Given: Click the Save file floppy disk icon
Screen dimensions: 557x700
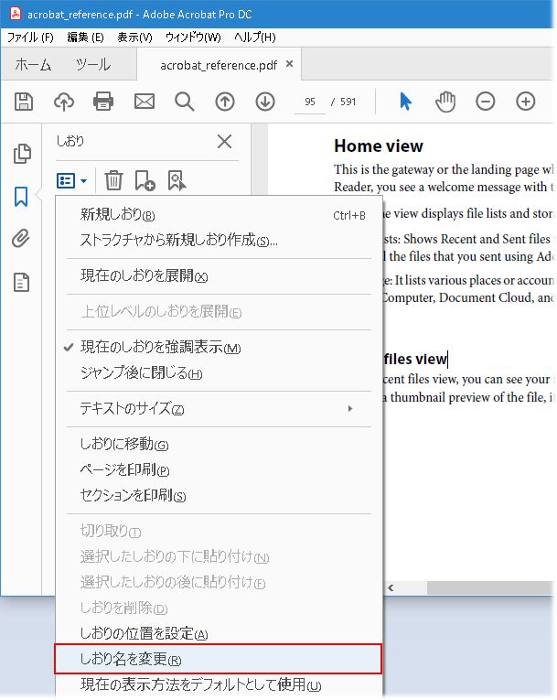Looking at the screenshot, I should [24, 102].
